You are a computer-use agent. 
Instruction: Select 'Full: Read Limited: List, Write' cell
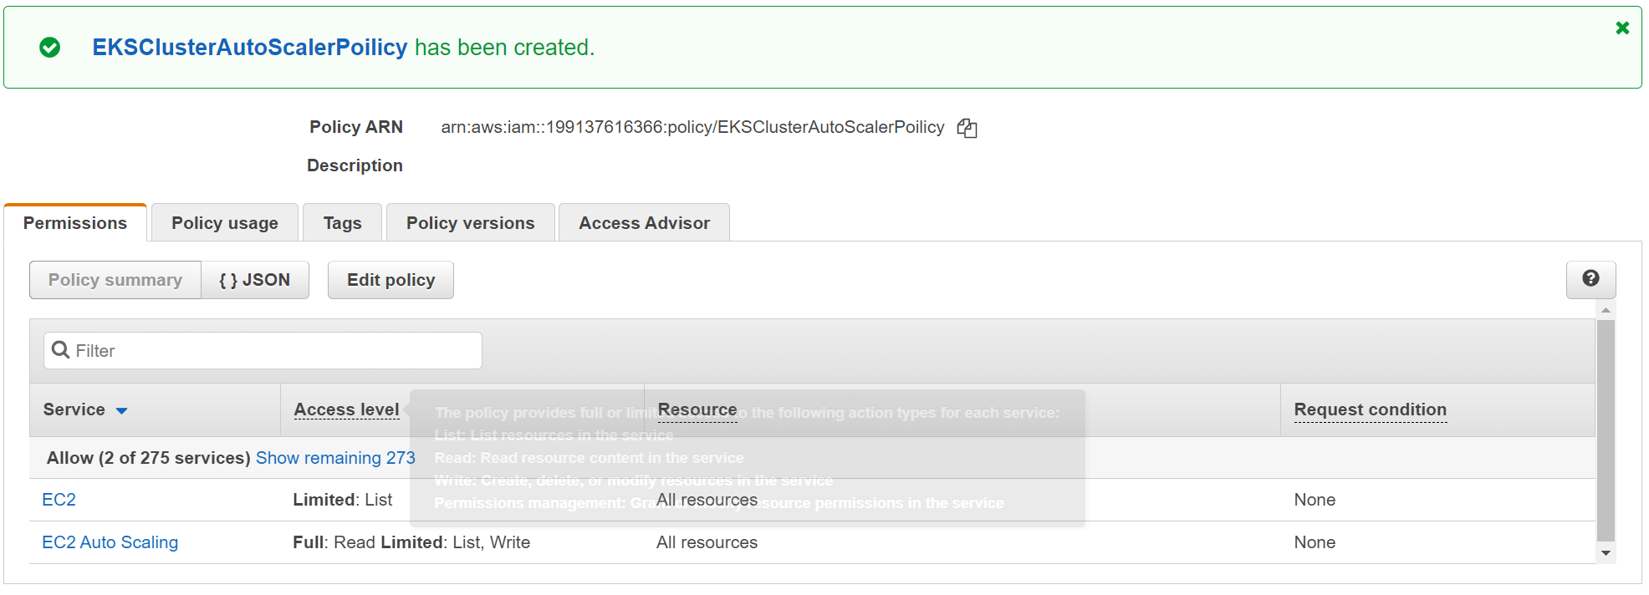[411, 542]
